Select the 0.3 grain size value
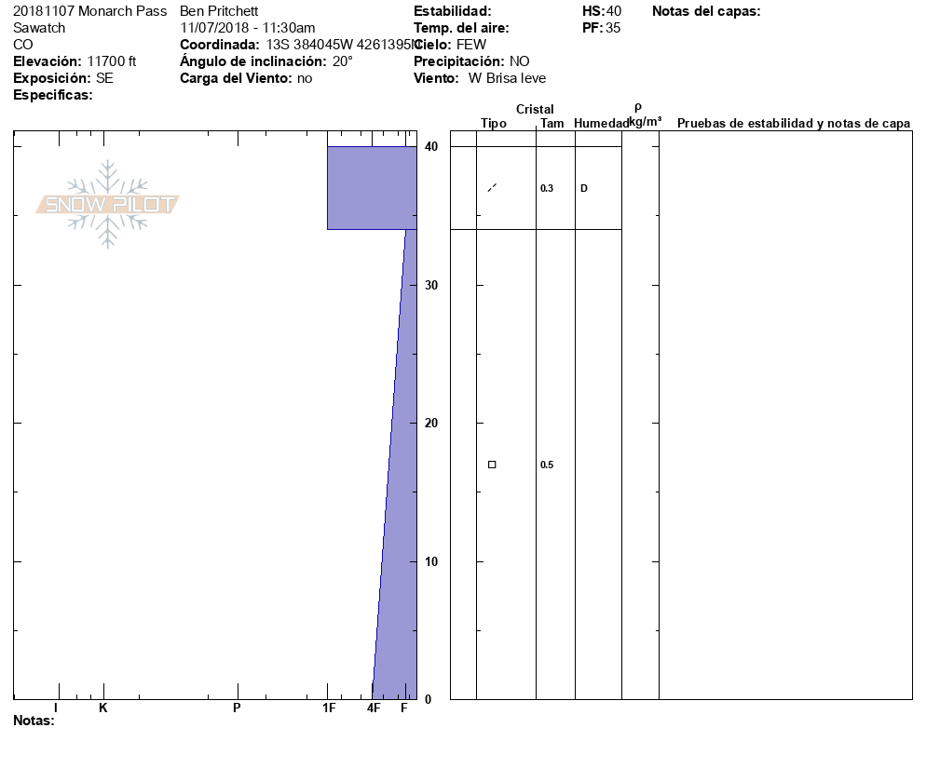The width and height of the screenshot is (926, 782). click(x=547, y=189)
